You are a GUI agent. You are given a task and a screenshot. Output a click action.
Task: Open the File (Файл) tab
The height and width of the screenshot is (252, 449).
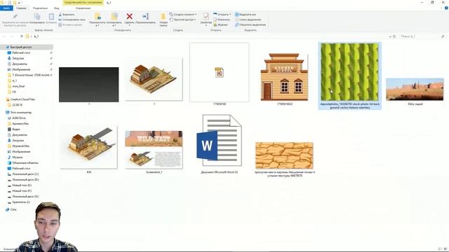[x=6, y=8]
